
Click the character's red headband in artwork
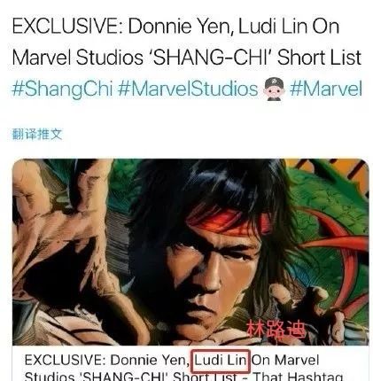point(229,220)
